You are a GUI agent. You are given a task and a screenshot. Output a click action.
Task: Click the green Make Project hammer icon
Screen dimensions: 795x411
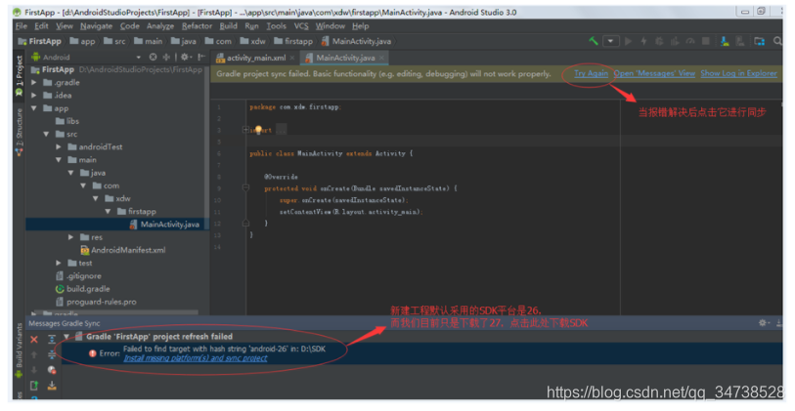pos(594,41)
